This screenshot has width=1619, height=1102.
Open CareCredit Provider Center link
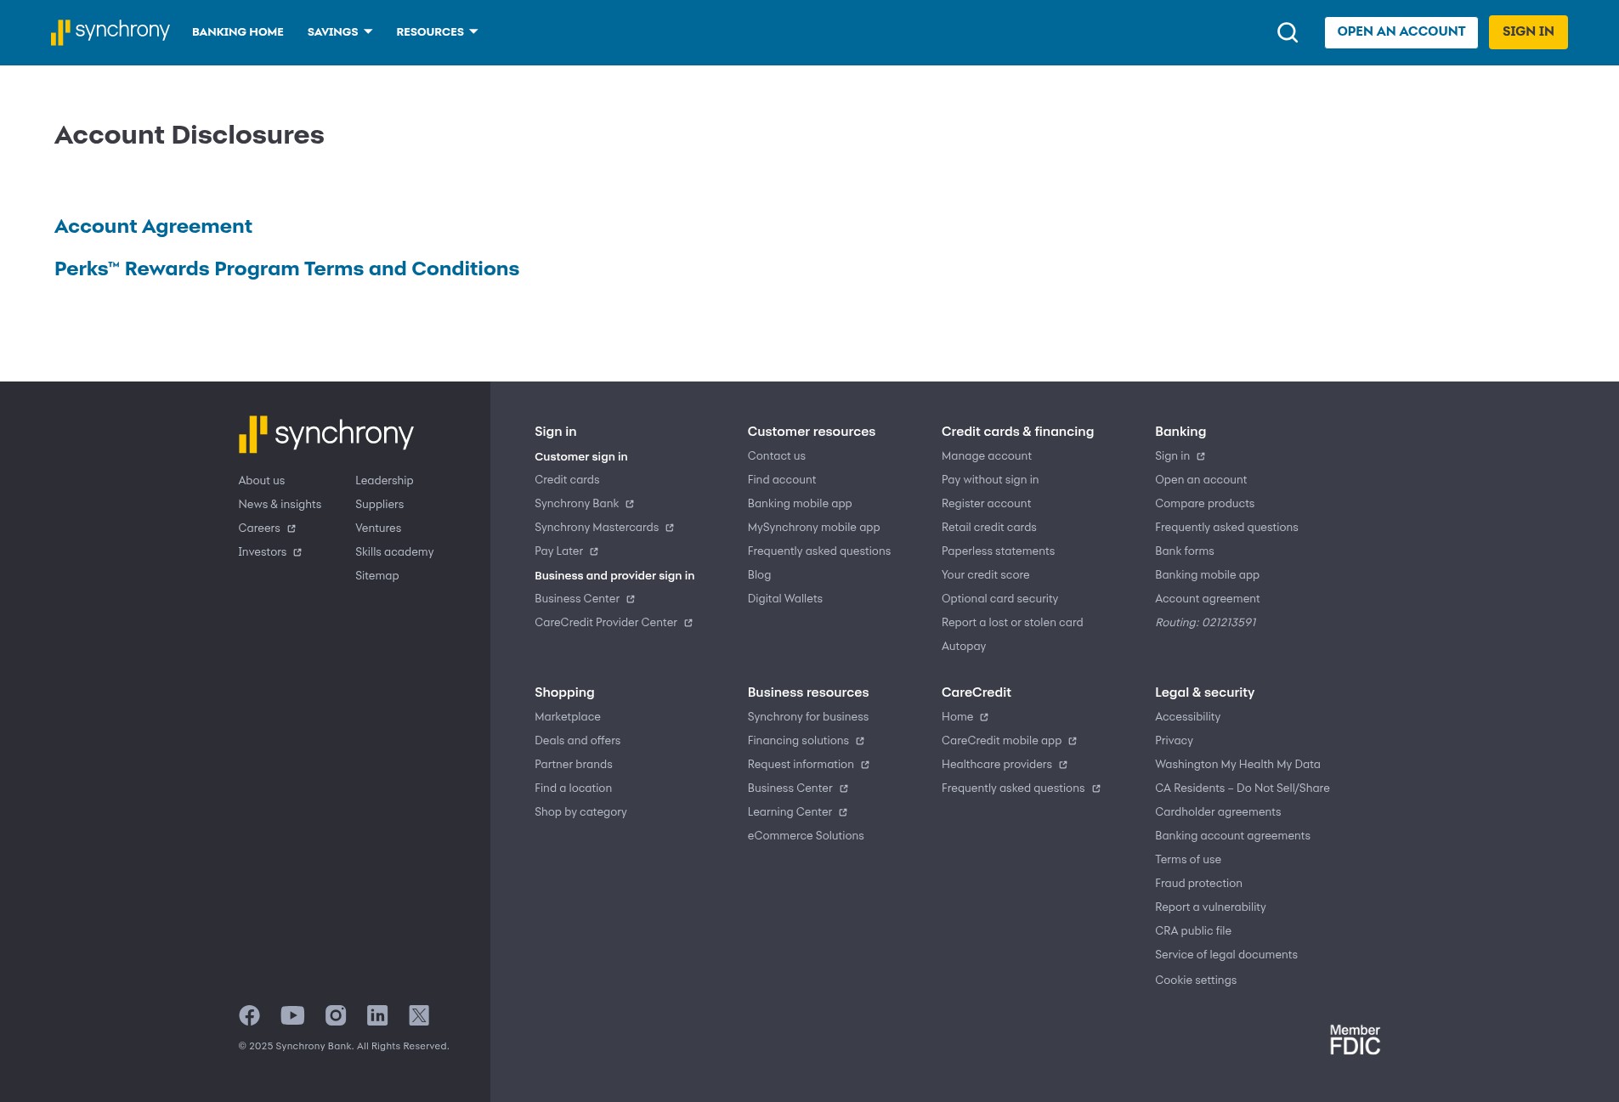(x=614, y=623)
